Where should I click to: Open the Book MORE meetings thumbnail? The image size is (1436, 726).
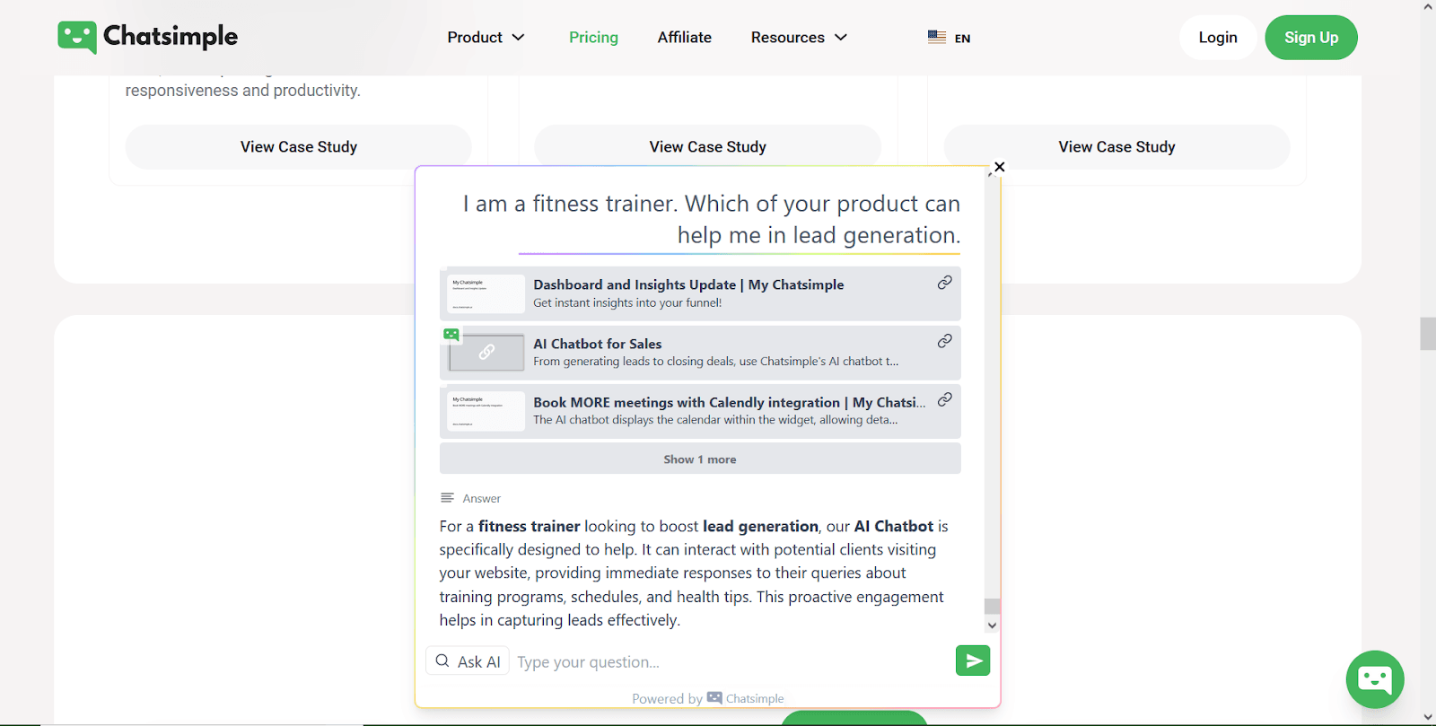click(486, 411)
